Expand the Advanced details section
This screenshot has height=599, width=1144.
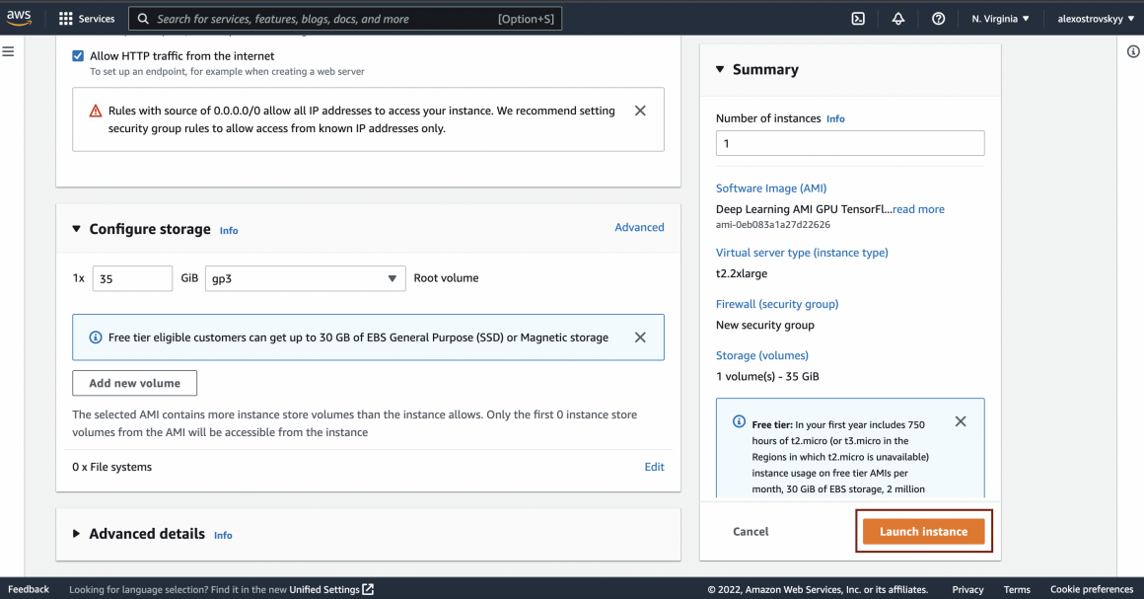point(77,534)
